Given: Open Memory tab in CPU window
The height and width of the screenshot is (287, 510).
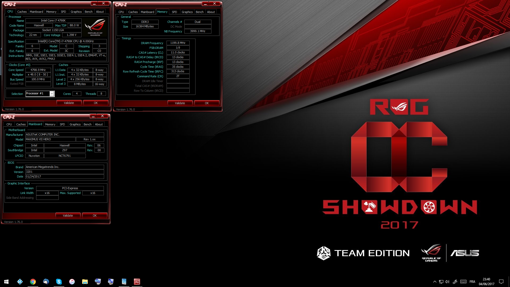Looking at the screenshot, I should click(x=51, y=12).
